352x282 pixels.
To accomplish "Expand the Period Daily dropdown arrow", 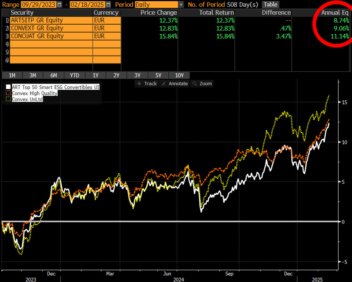I will click(181, 5).
